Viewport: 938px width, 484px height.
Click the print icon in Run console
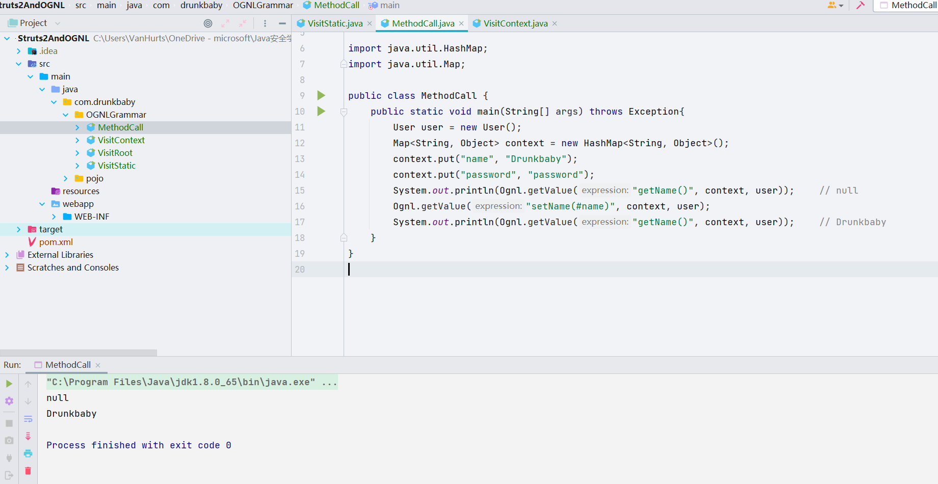click(x=28, y=453)
